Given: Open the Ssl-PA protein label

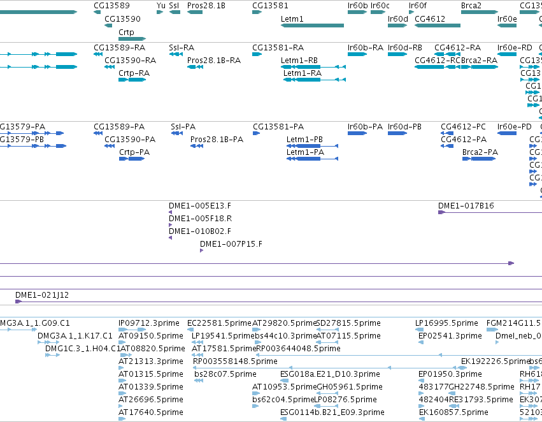Looking at the screenshot, I should 183,127.
